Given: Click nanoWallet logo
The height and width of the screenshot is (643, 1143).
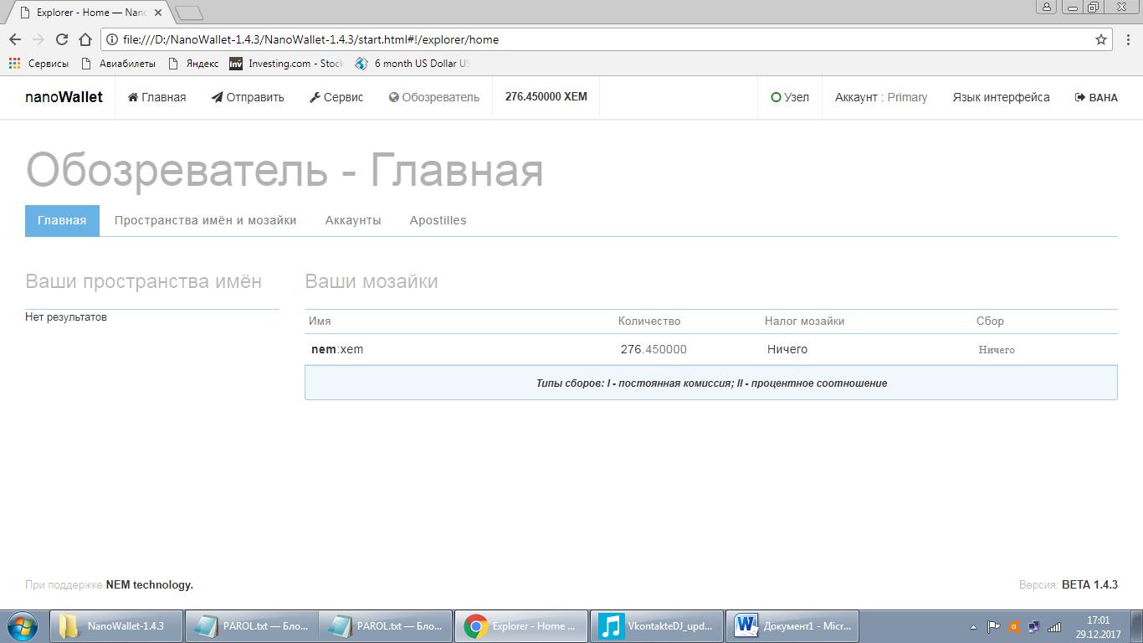Looking at the screenshot, I should point(64,97).
